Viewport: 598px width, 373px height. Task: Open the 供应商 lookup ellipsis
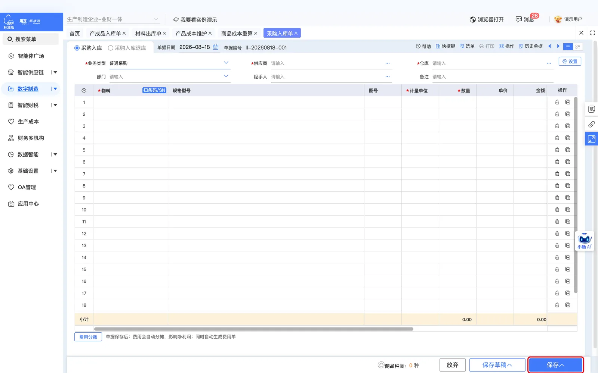click(388, 63)
